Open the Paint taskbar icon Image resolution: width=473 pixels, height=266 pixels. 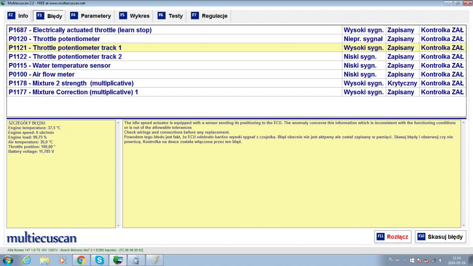[x=155, y=260]
